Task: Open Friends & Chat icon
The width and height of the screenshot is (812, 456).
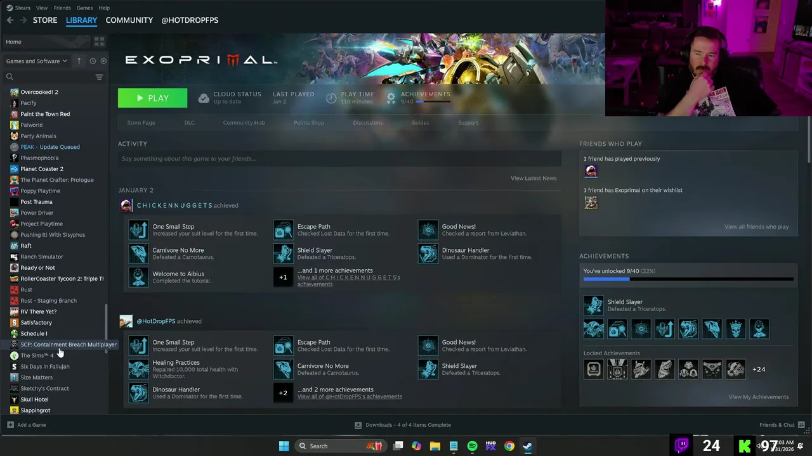Action: [801, 425]
